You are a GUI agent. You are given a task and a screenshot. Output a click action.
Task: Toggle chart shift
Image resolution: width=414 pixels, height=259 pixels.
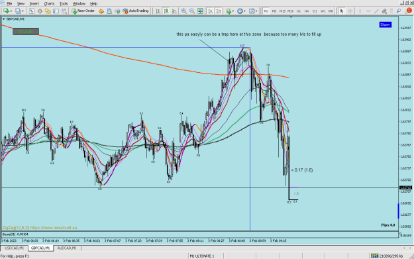[x=219, y=11]
